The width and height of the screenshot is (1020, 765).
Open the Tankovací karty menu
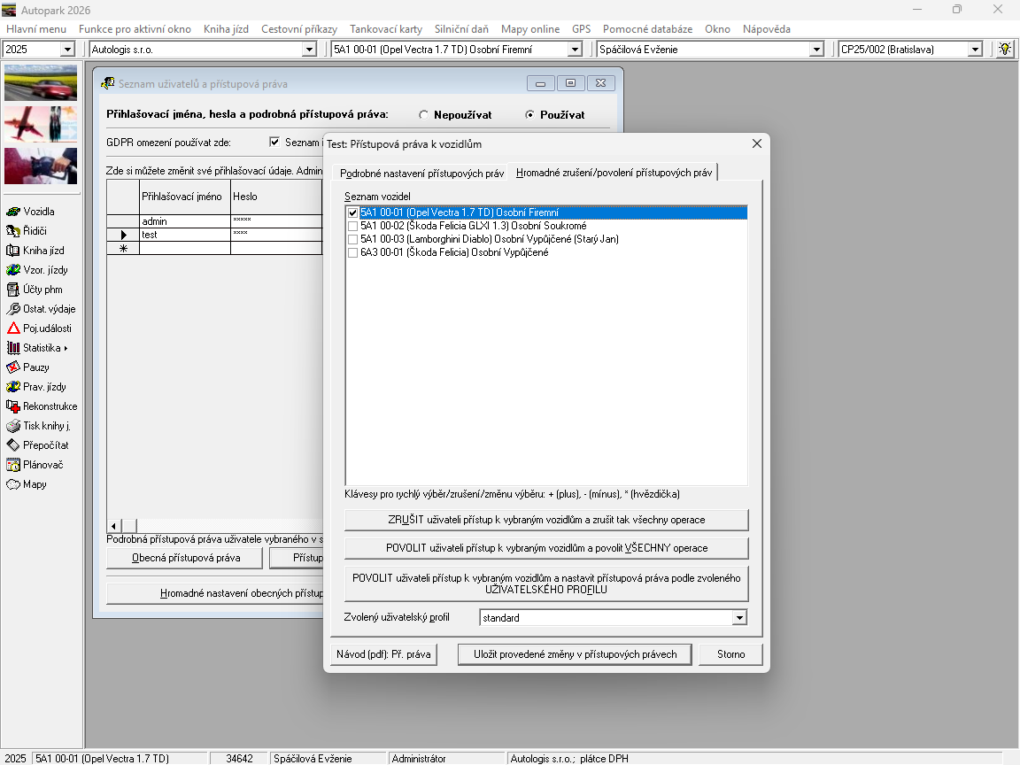[385, 29]
